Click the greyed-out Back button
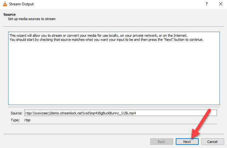The height and width of the screenshot is (148, 227). pyautogui.click(x=162, y=142)
